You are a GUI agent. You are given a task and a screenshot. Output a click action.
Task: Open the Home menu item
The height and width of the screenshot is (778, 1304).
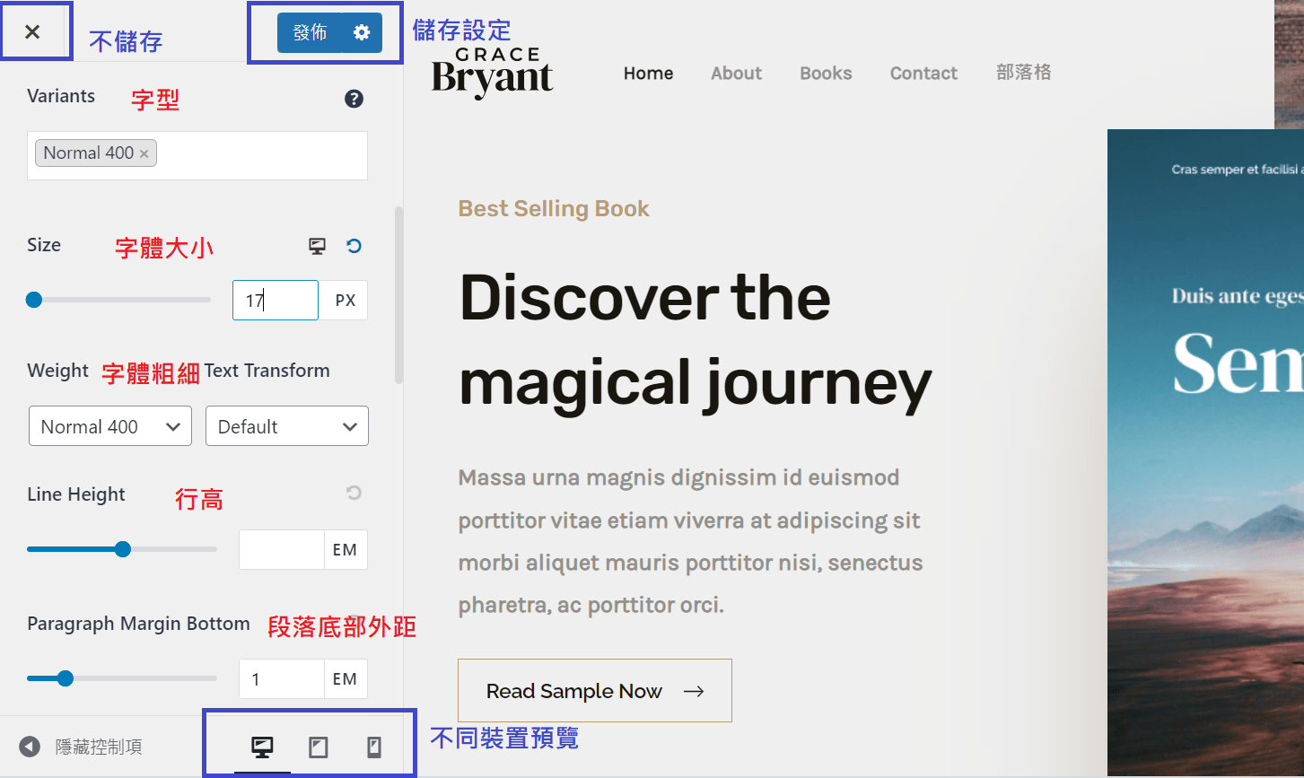tap(648, 74)
